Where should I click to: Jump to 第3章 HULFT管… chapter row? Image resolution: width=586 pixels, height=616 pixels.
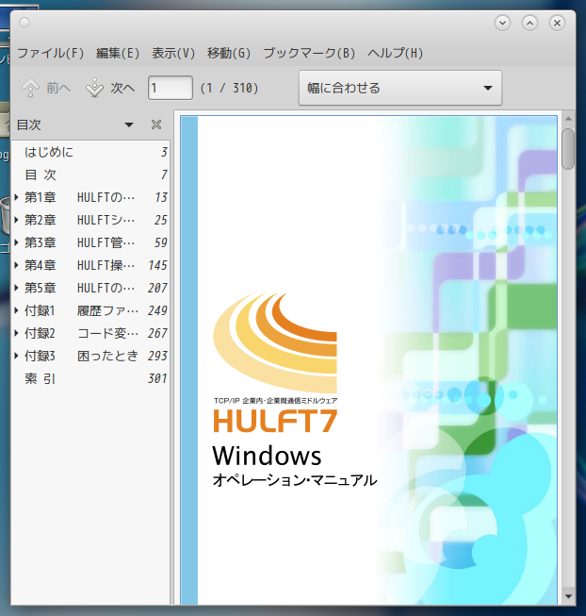click(90, 242)
